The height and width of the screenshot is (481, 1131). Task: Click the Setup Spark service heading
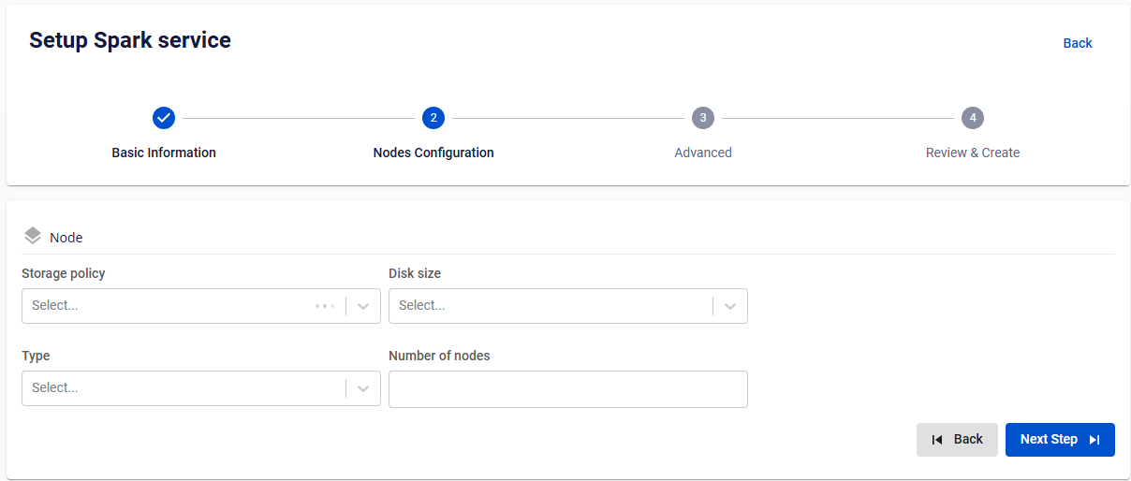click(130, 40)
